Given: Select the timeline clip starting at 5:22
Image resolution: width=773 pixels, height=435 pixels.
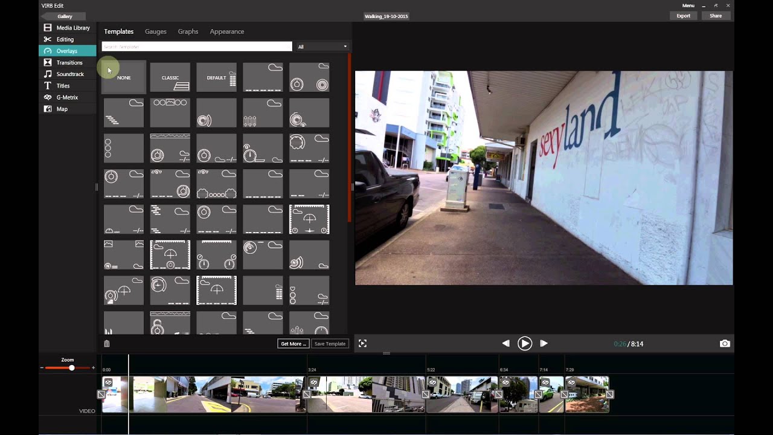Looking at the screenshot, I should pyautogui.click(x=463, y=395).
